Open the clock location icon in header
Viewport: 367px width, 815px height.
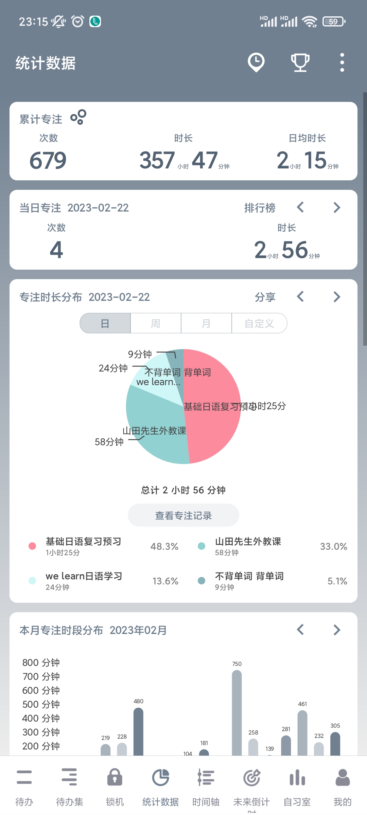256,62
